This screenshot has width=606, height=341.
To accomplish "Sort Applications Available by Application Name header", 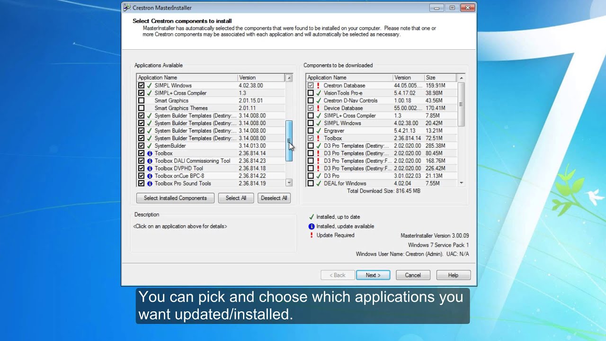I will click(187, 78).
